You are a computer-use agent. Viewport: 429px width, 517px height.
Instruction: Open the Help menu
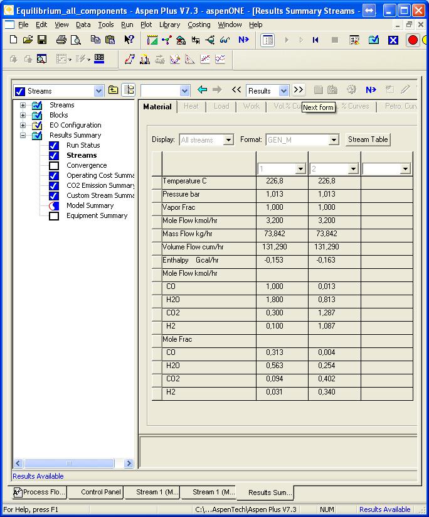pos(255,24)
